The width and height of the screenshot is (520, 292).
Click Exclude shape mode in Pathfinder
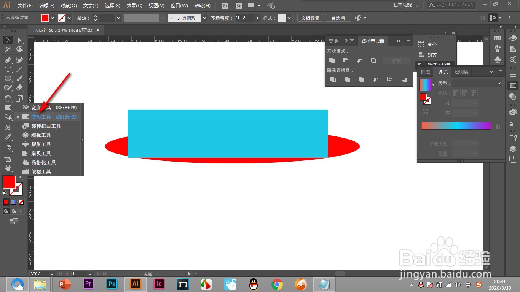pos(373,60)
